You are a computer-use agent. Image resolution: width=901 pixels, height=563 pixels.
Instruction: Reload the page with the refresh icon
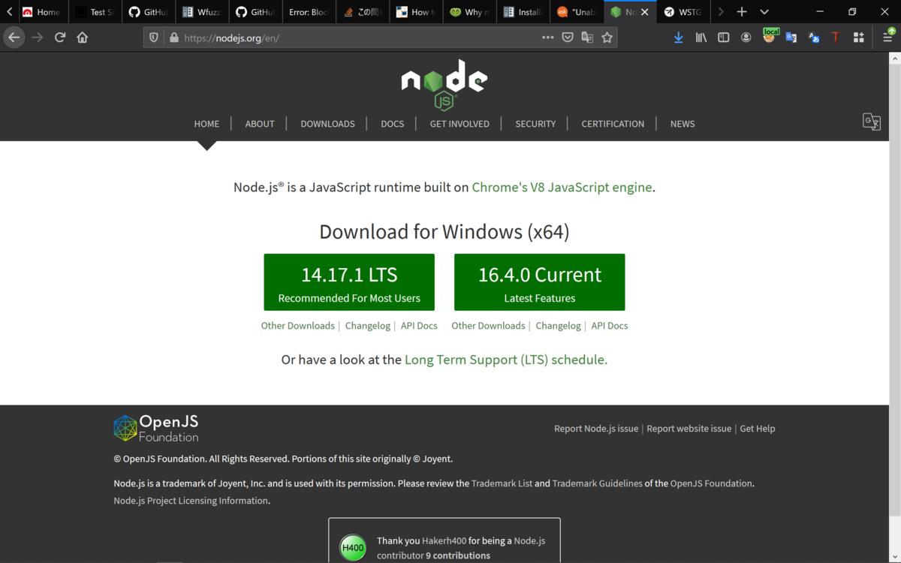coord(60,38)
